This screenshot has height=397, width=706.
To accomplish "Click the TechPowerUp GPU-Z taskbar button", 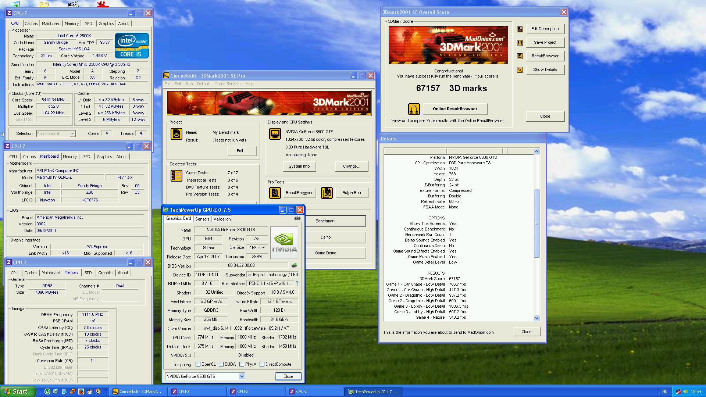I will [373, 392].
